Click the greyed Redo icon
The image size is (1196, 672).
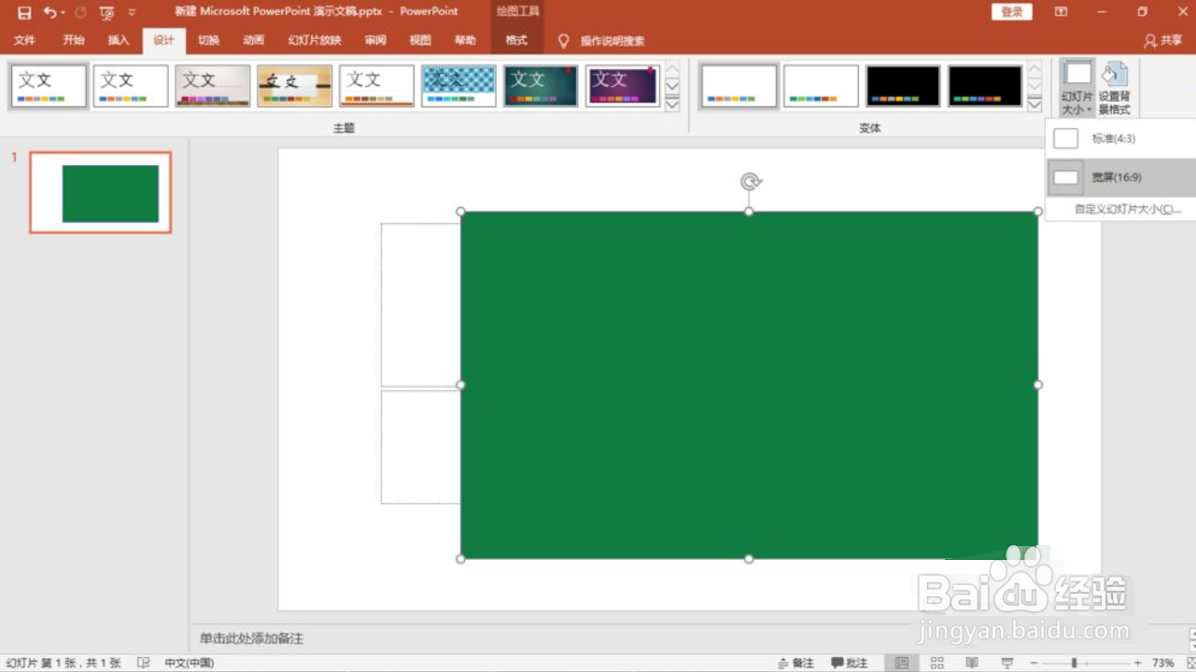[80, 12]
